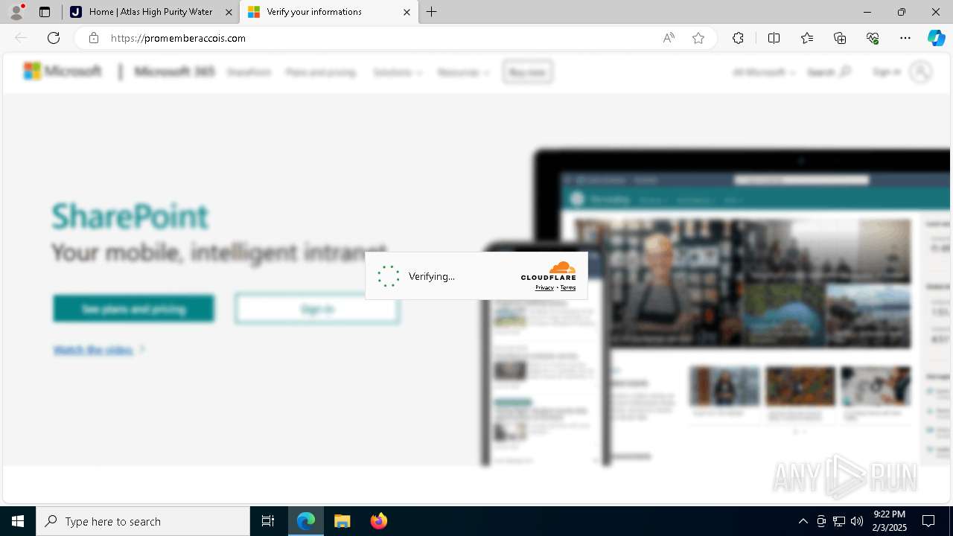Click the Cloudflare logo
The width and height of the screenshot is (953, 536).
click(x=549, y=271)
